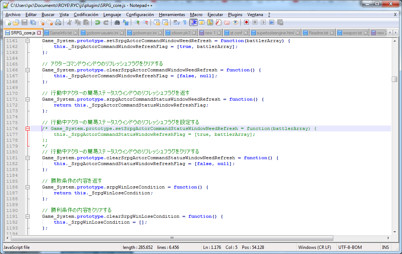402x254 pixels.
Task: Switch to supertoolsengine.html tab
Action: click(275, 33)
